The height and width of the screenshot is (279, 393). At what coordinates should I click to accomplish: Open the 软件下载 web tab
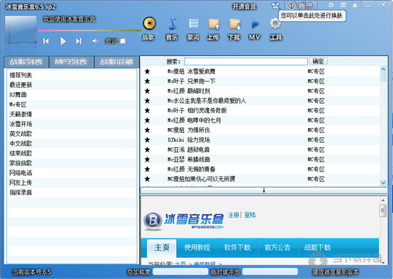pyautogui.click(x=237, y=248)
